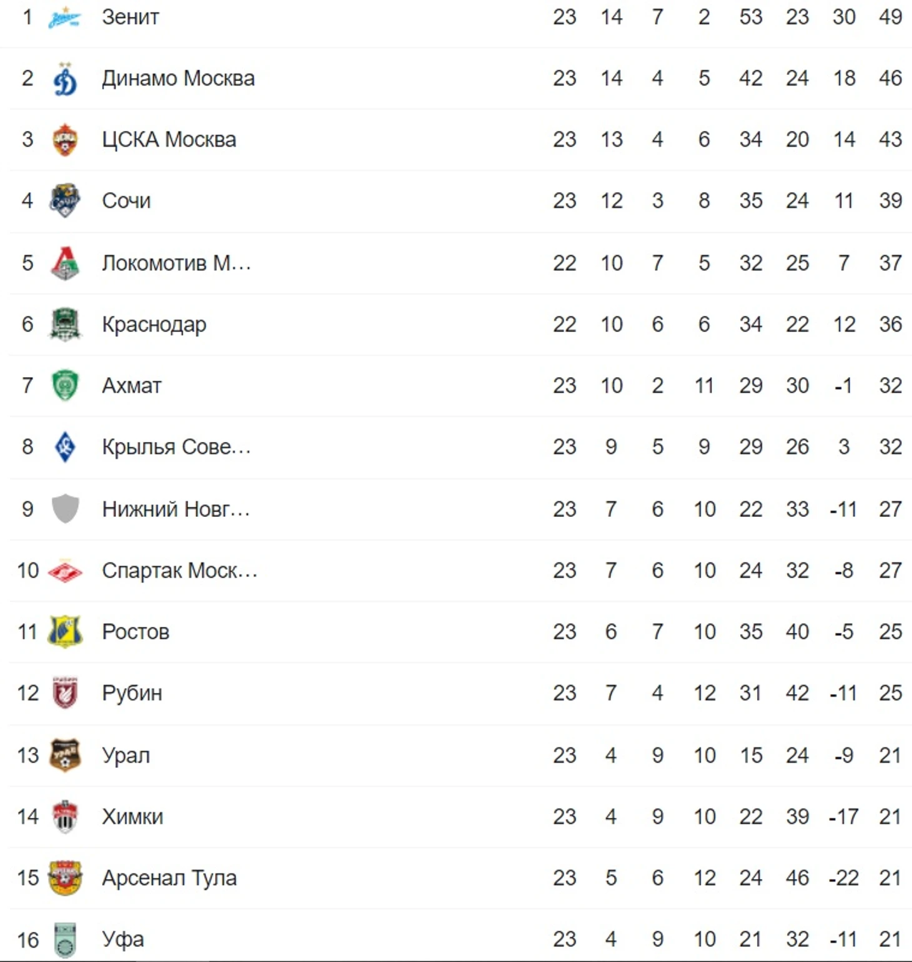Click the Ufa club crest
This screenshot has width=912, height=962.
pos(65,940)
